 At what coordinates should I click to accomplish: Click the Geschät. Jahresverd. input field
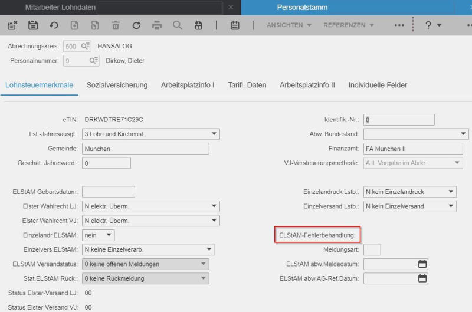click(106, 163)
